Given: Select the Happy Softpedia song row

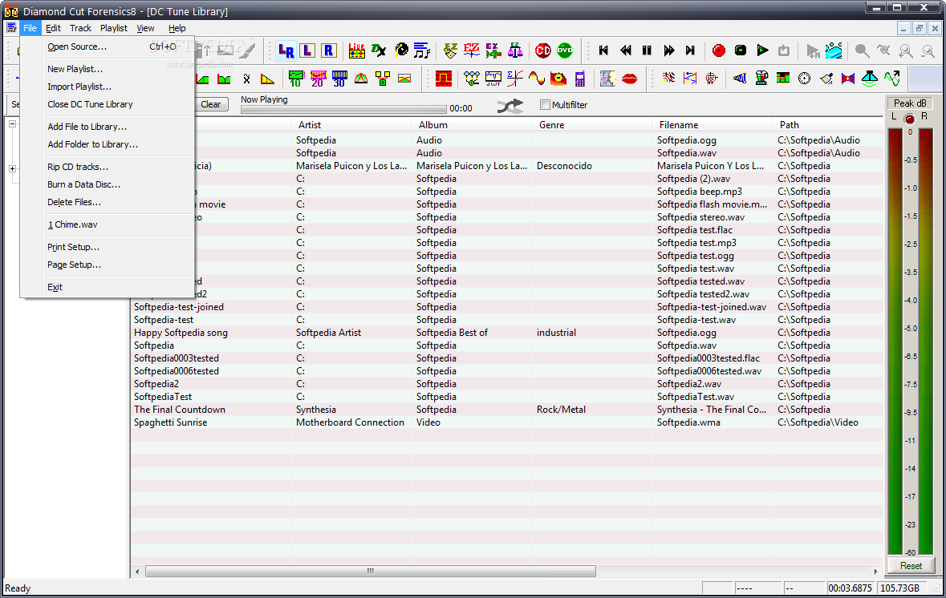Looking at the screenshot, I should (x=507, y=333).
